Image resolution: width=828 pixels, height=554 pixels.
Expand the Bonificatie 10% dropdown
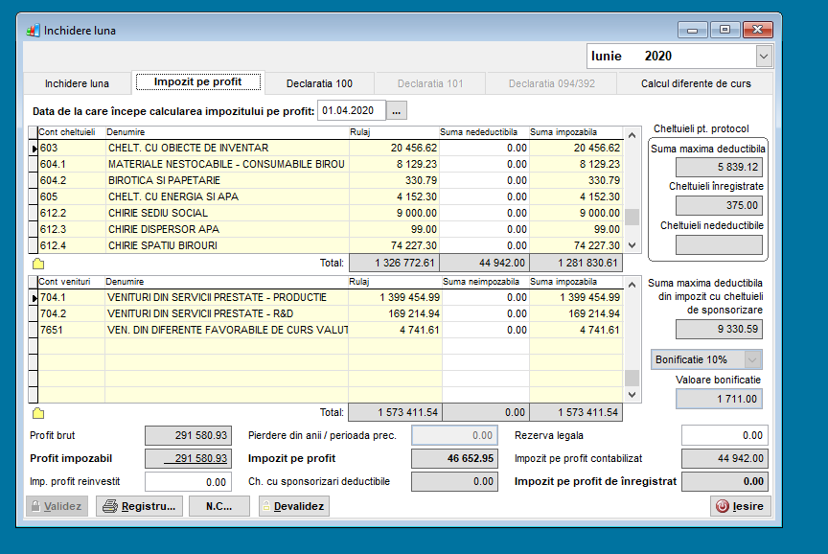pyautogui.click(x=752, y=359)
